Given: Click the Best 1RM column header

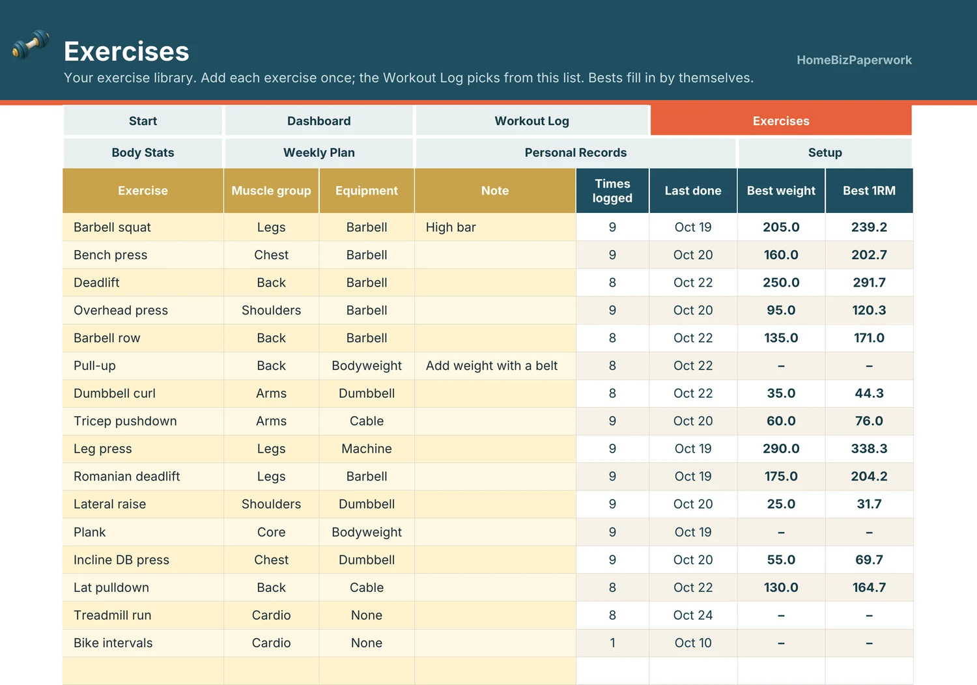Looking at the screenshot, I should tap(869, 191).
